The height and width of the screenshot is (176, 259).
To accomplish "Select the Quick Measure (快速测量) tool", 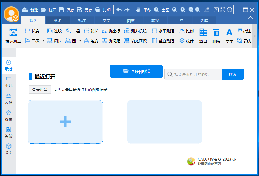I will [13, 36].
